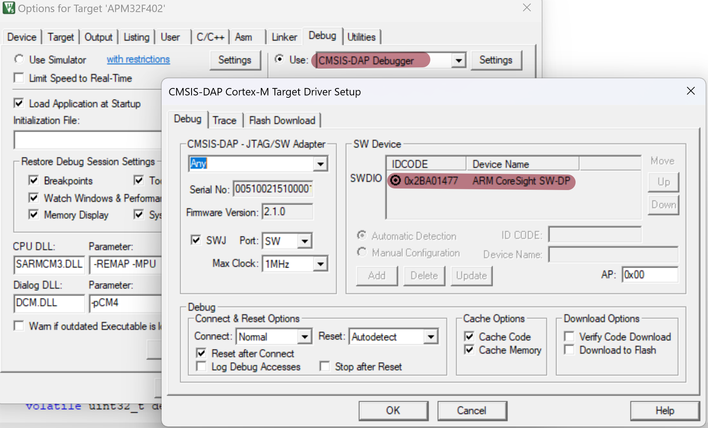The image size is (708, 428).
Task: Click the Add device button
Action: pos(377,276)
